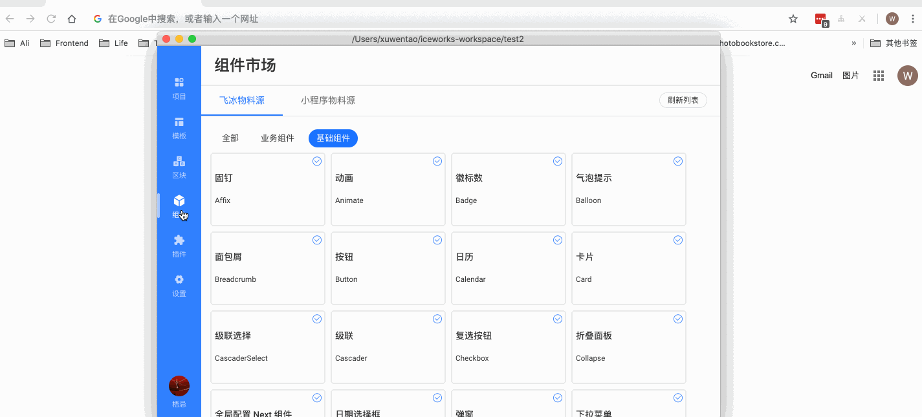
Task: Toggle the checkmark on Breadcrumb card
Action: pyautogui.click(x=317, y=240)
